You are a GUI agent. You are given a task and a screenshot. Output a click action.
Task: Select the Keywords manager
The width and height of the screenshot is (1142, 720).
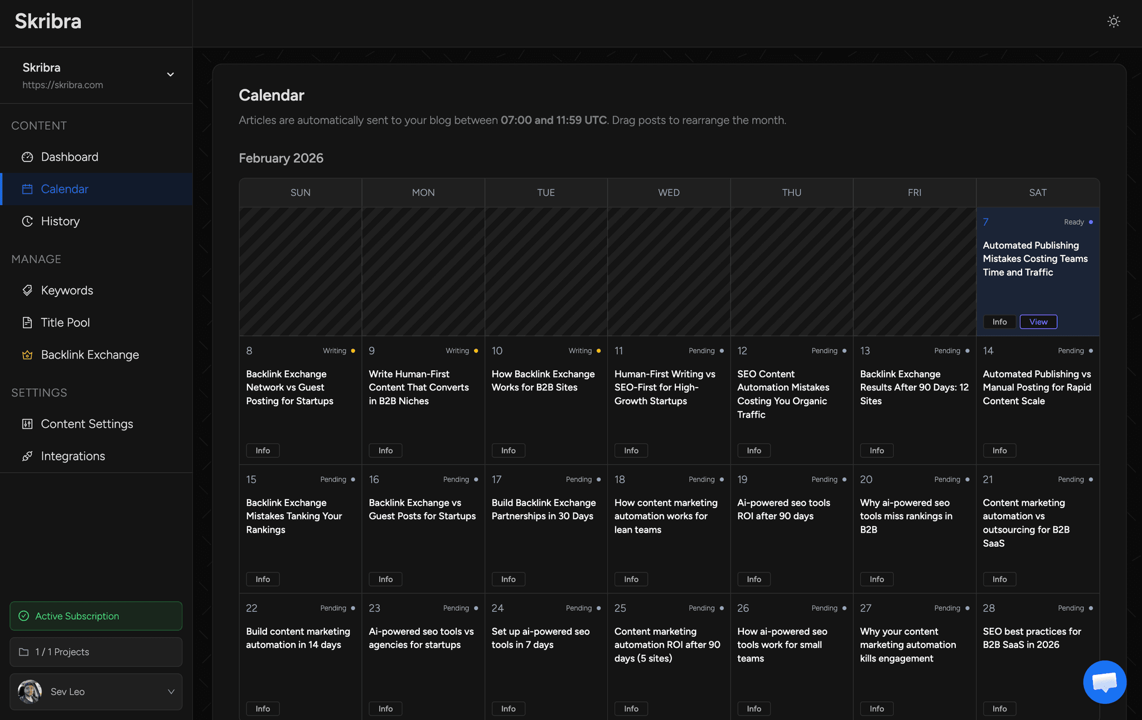point(66,290)
